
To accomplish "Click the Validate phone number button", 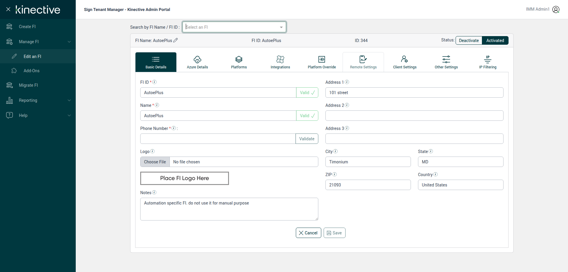I will point(307,139).
